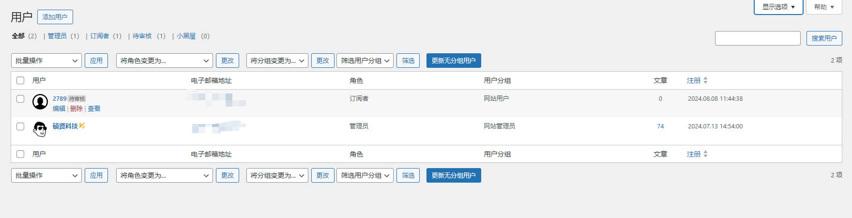The image size is (852, 218).
Task: Click the 2024.07.13 14:54:00 registration date
Action: click(x=715, y=126)
